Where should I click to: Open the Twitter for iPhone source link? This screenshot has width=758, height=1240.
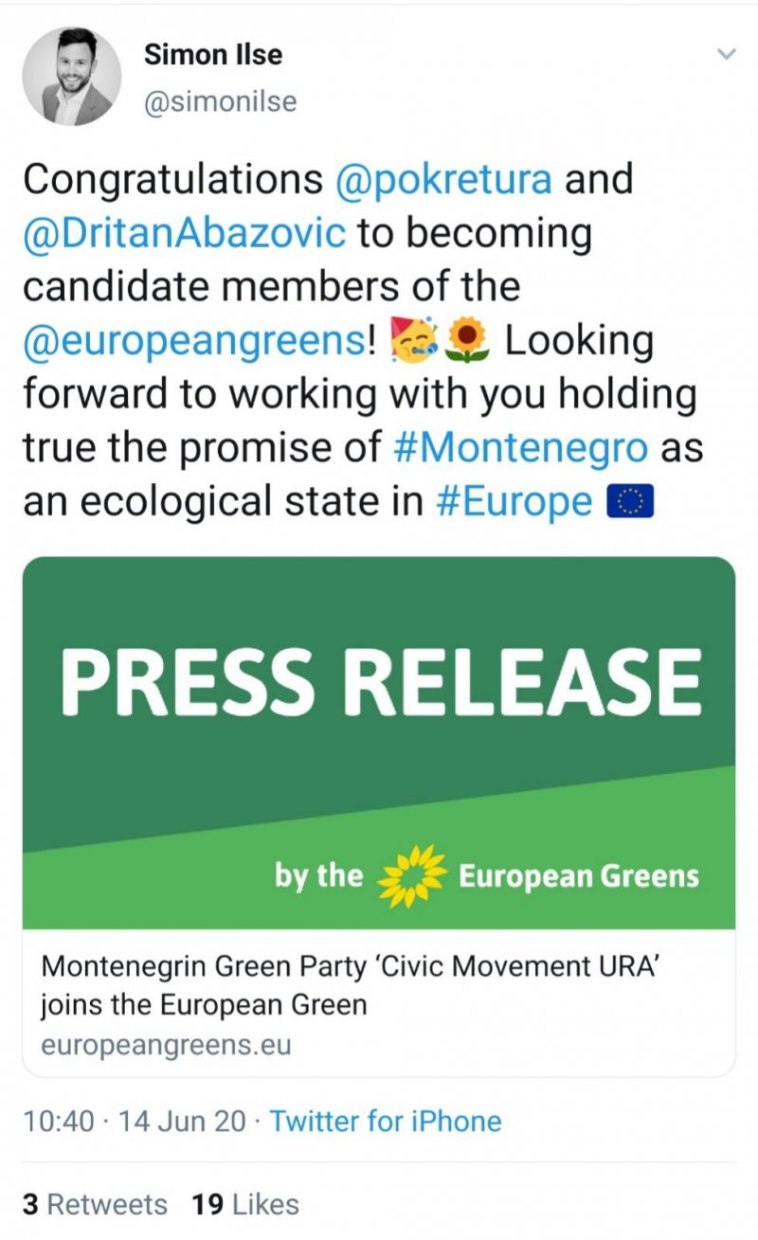point(385,1122)
